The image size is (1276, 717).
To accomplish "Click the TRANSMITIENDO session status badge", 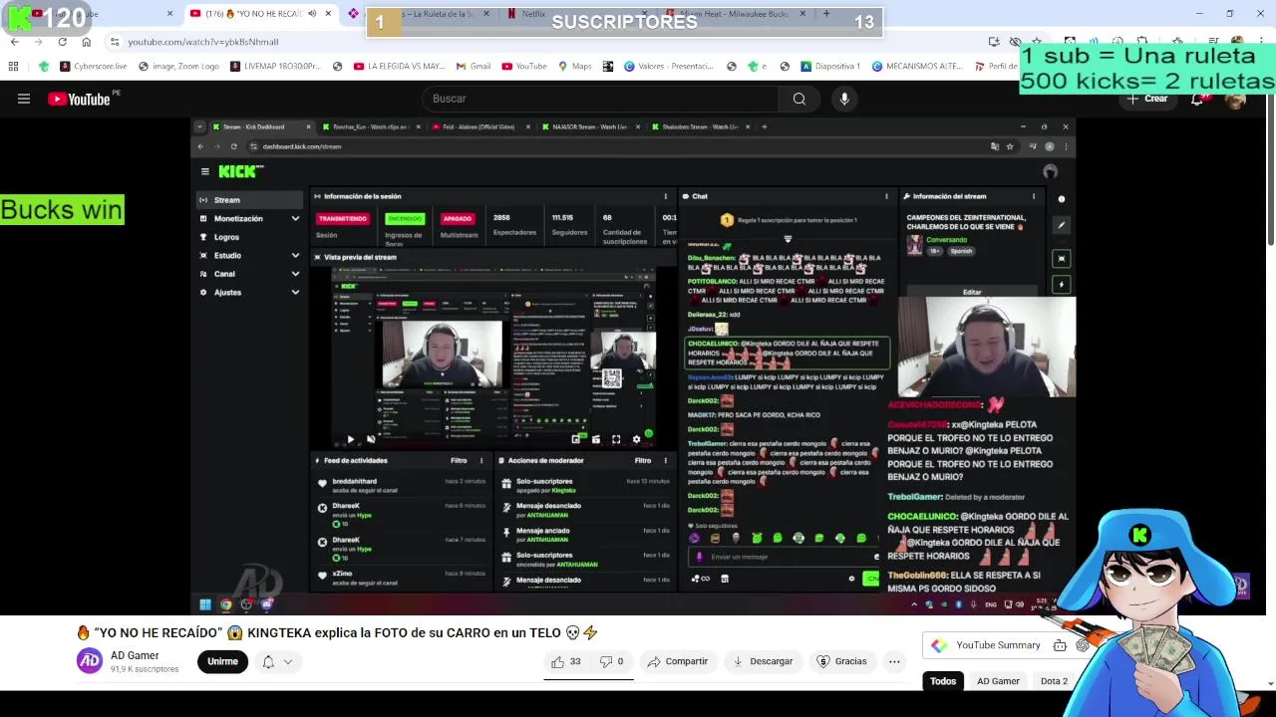I will pyautogui.click(x=343, y=218).
